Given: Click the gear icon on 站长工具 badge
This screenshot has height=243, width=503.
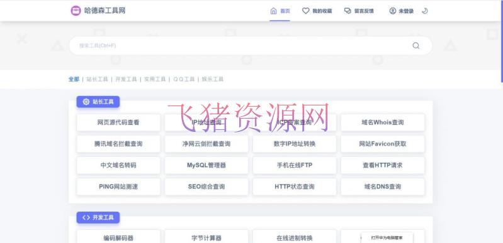Looking at the screenshot, I should tap(86, 102).
